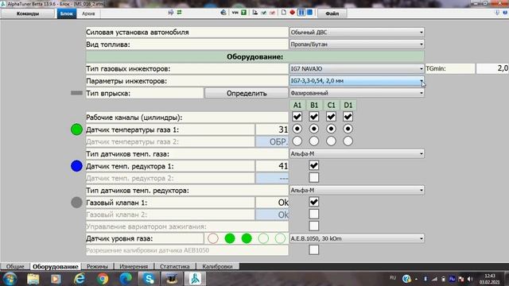The width and height of the screenshot is (509, 286).
Task: Click the VIN toolbar icon
Action: [235, 13]
